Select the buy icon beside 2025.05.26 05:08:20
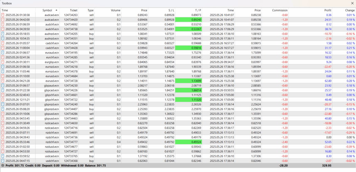This screenshot has height=172, width=356. coord(3,109)
